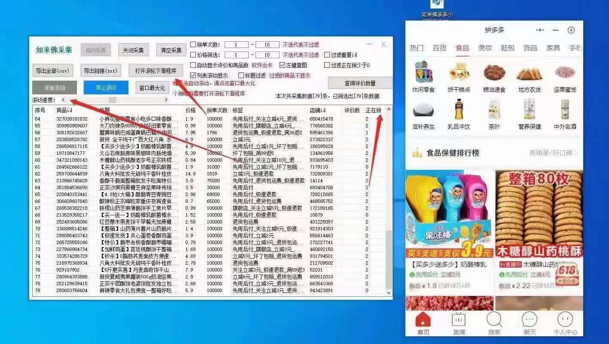The image size is (609, 344).
Task: Click the bar-chart icon beside 食品保健排行榜
Action: pyautogui.click(x=417, y=152)
